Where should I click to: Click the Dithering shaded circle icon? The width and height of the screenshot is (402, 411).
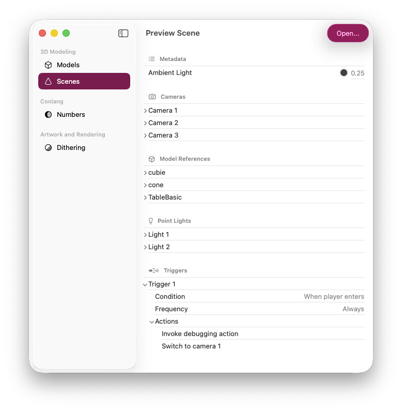click(x=48, y=148)
